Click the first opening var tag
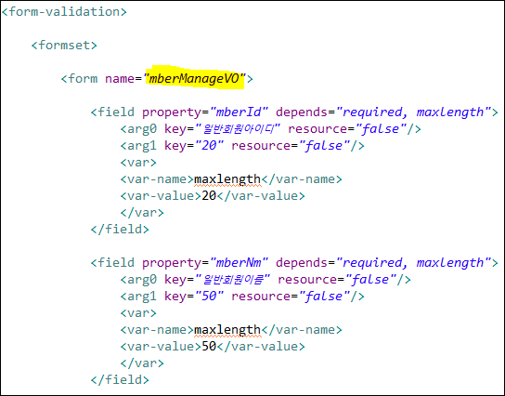This screenshot has height=396, width=505. (138, 163)
